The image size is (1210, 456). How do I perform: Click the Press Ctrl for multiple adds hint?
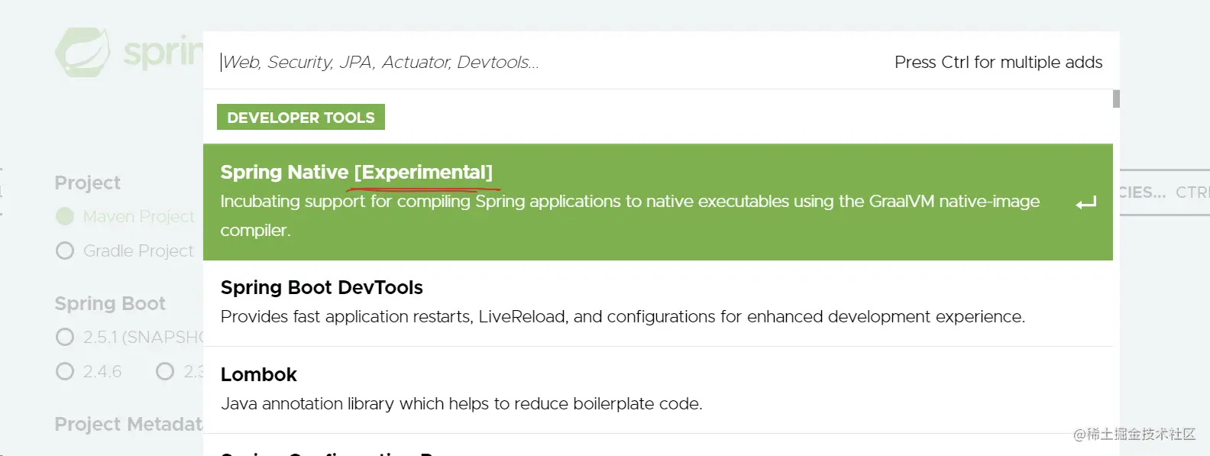click(x=998, y=62)
